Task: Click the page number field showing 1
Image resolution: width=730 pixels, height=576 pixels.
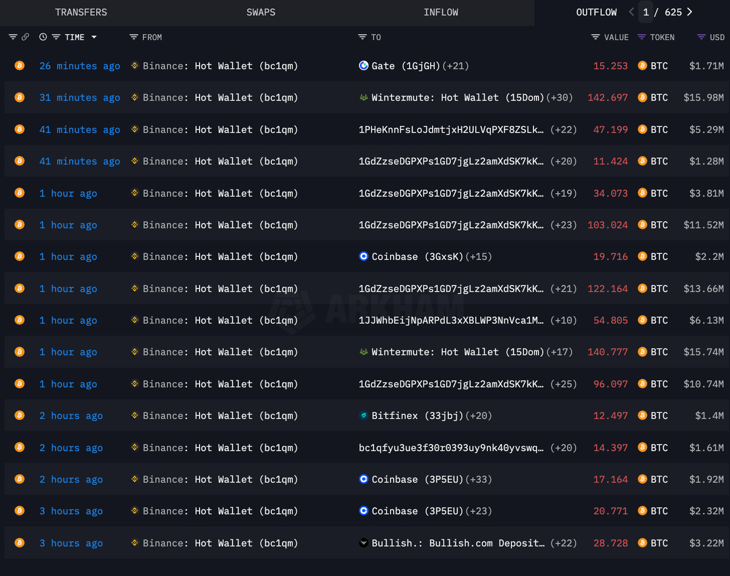Action: pos(646,12)
